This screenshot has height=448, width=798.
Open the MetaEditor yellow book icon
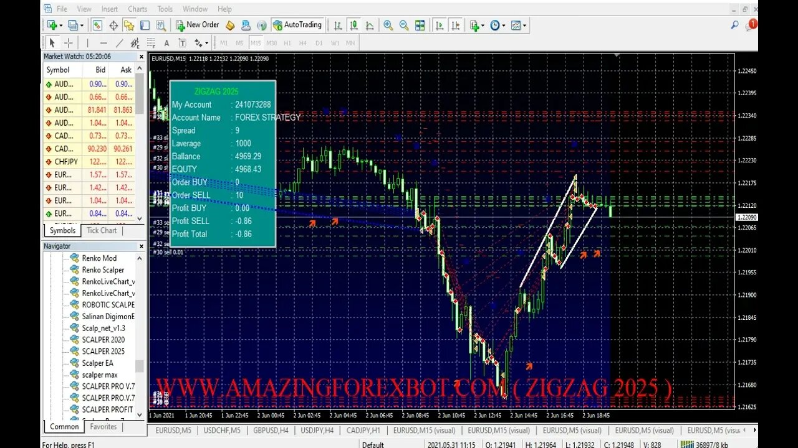pos(230,26)
